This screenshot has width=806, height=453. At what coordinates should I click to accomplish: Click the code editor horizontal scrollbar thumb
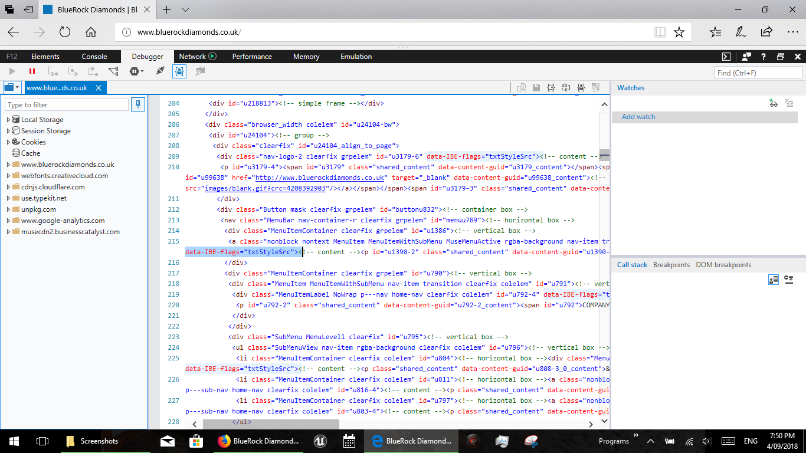point(271,424)
